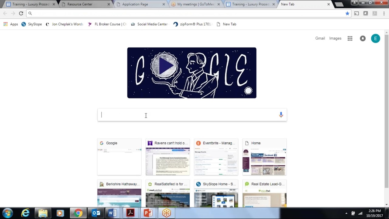Open the RealSatisfied tile

tap(168, 193)
